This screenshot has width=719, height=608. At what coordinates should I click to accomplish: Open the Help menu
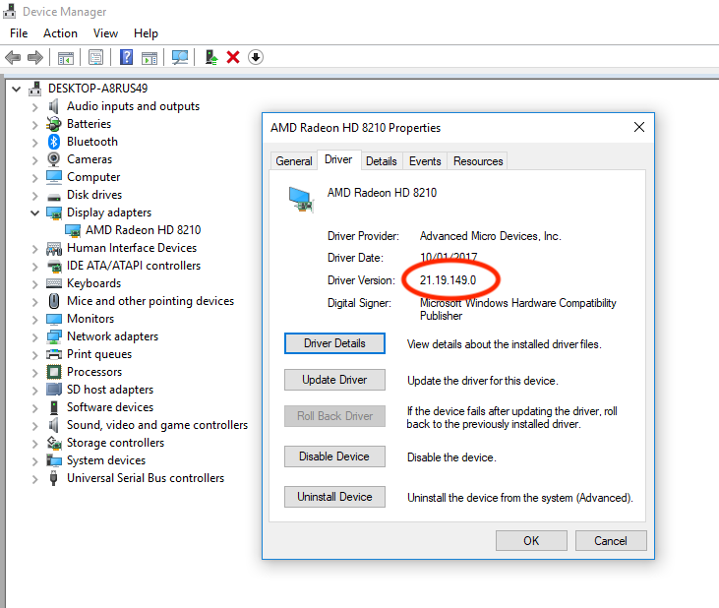pyautogui.click(x=146, y=33)
